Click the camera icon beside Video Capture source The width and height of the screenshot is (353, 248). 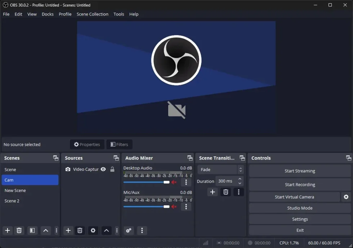coord(68,169)
